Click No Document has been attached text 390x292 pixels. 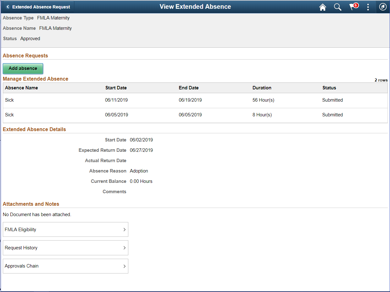tap(37, 215)
